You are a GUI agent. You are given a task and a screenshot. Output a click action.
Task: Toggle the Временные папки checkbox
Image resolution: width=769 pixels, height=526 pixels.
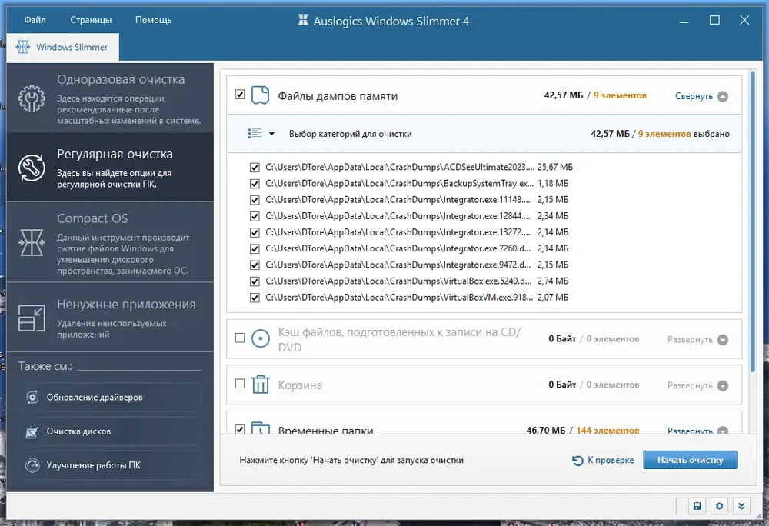[x=240, y=429]
